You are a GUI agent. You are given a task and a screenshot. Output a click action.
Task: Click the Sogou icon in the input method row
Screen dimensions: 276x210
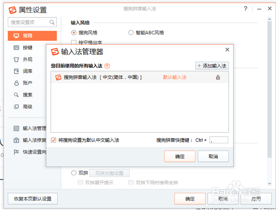point(58,77)
